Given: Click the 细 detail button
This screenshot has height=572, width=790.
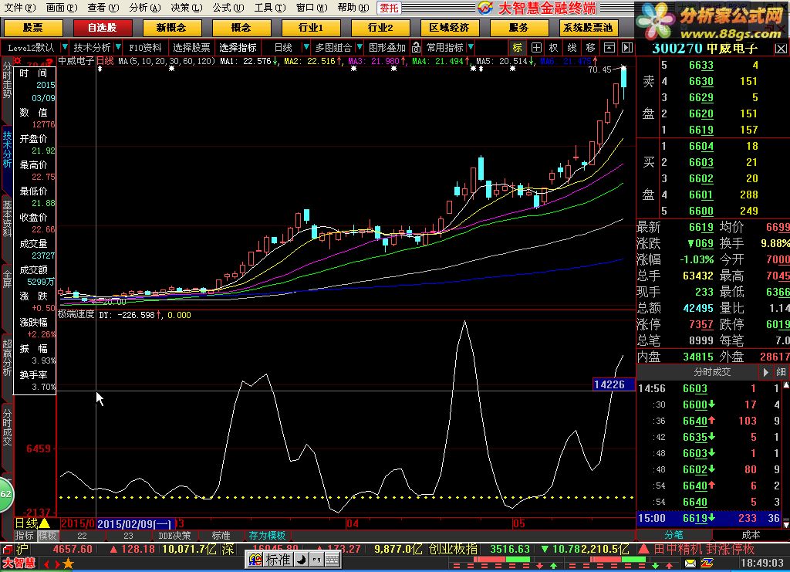Looking at the screenshot, I should pyautogui.click(x=781, y=372).
